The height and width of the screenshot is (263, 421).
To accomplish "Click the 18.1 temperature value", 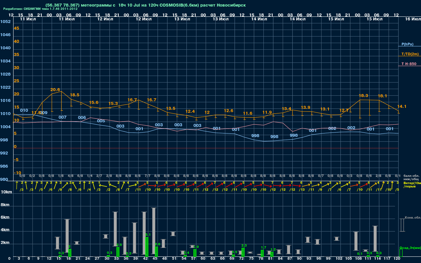I will (383, 96).
